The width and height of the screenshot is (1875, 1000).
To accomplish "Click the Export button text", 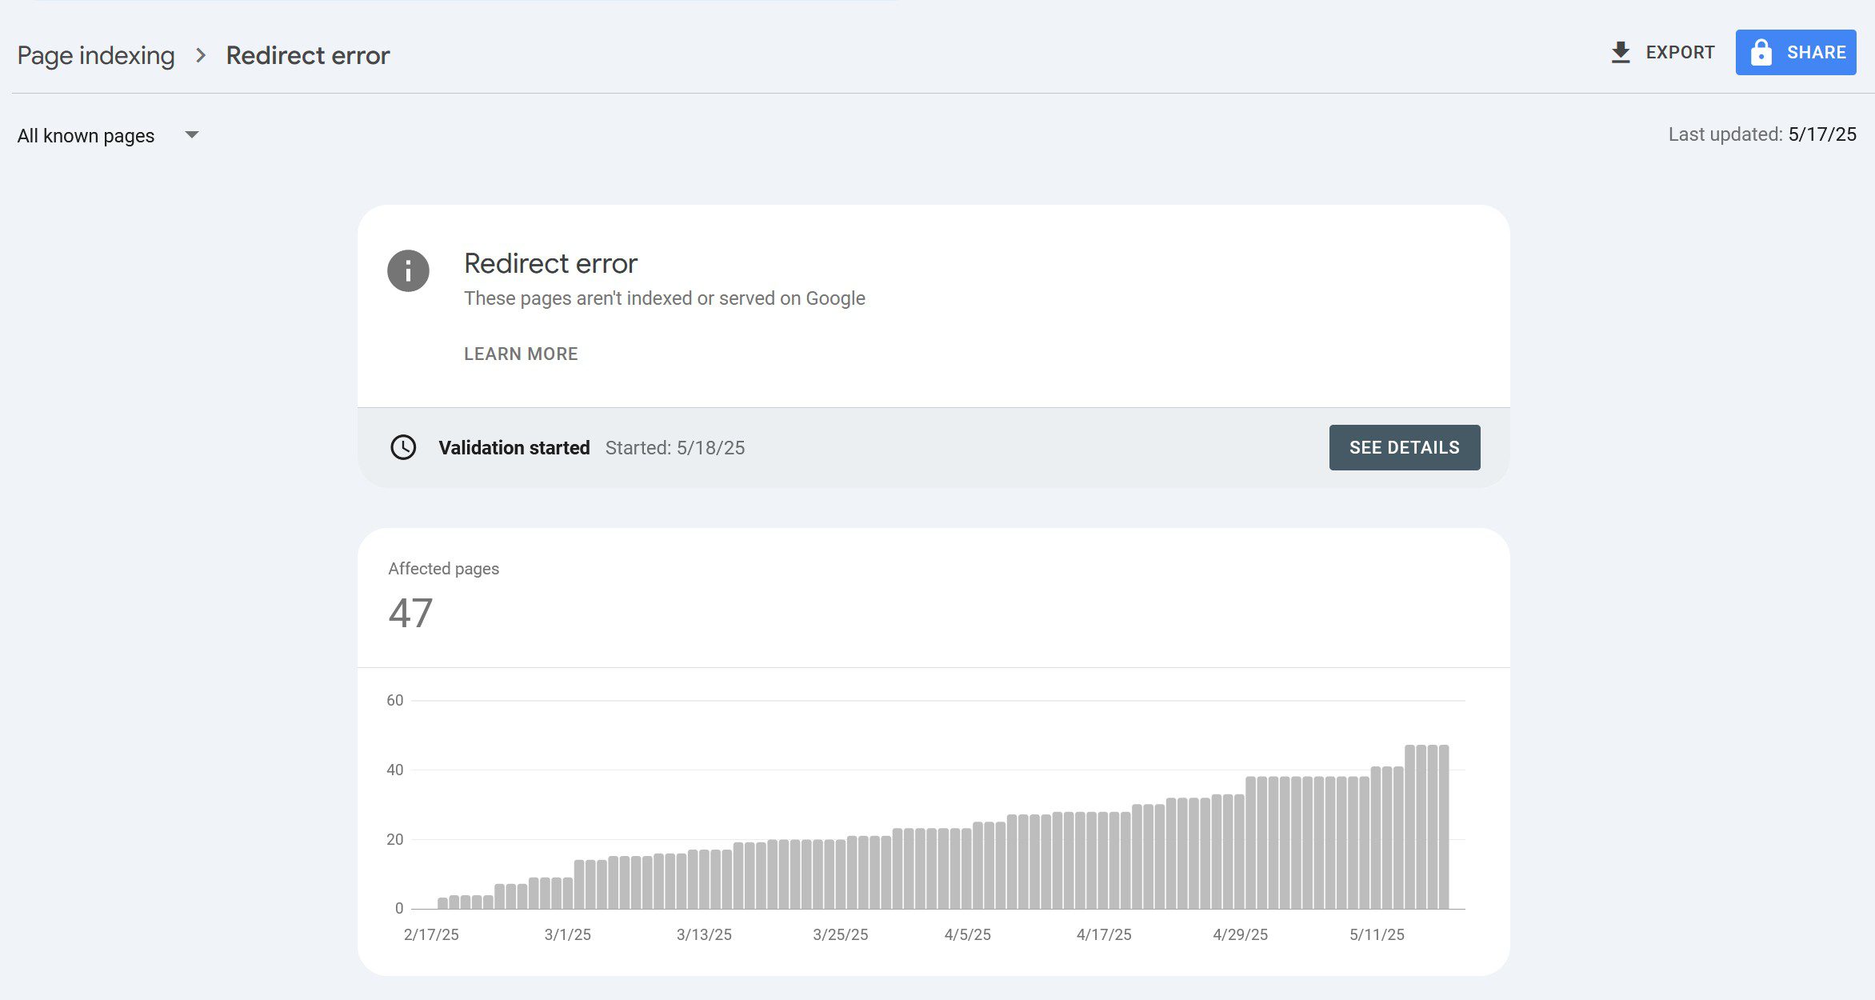I will tap(1680, 53).
